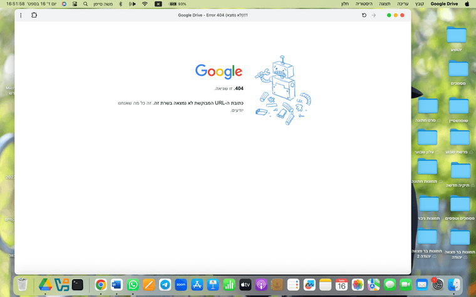Select the מסמכים desktop folder
476x297 pixels.
click(x=458, y=73)
